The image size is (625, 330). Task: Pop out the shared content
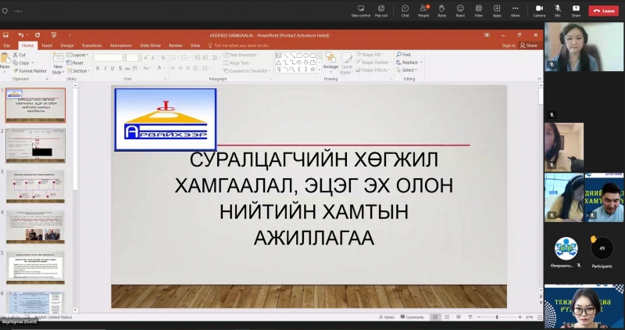(380, 10)
